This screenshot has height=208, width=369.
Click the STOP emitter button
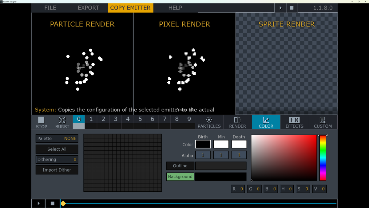point(42,122)
